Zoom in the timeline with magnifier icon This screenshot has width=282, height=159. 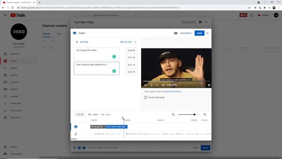[205, 114]
